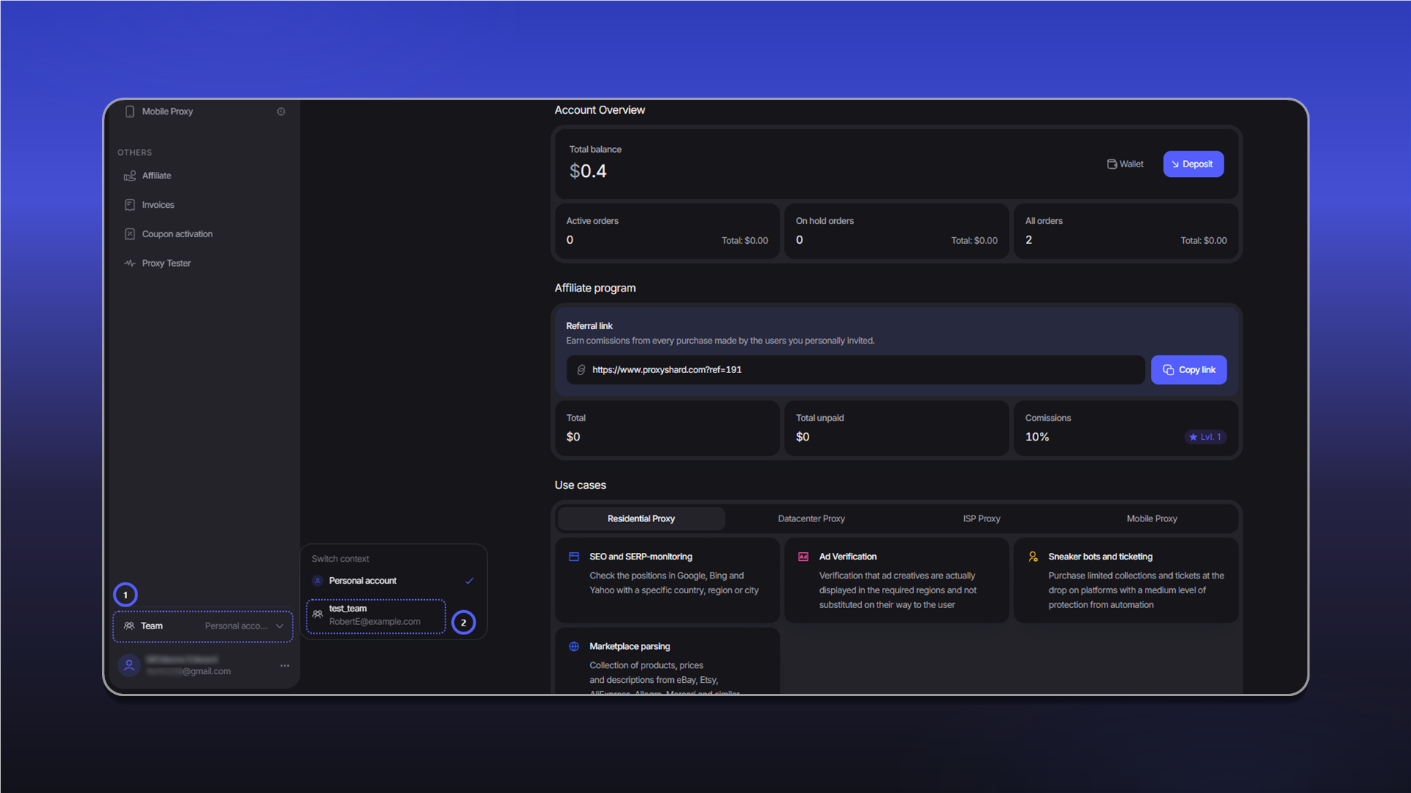Select the Residential Proxy tab
This screenshot has height=793, width=1411.
point(641,519)
